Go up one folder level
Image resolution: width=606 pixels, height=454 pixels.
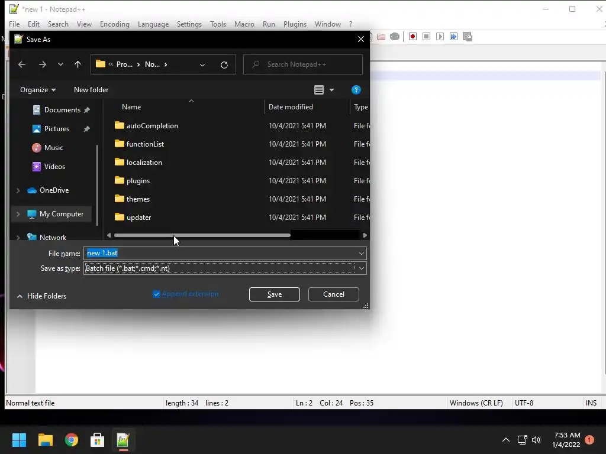(x=78, y=64)
